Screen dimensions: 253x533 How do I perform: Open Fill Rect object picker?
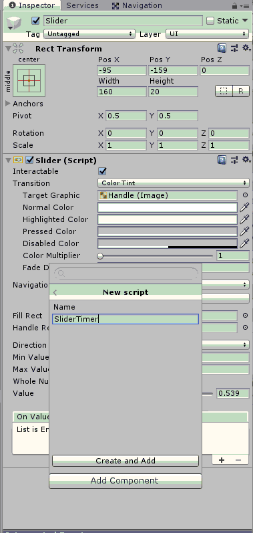(245, 316)
